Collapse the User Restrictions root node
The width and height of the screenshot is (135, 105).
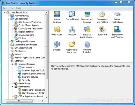(x=5, y=12)
